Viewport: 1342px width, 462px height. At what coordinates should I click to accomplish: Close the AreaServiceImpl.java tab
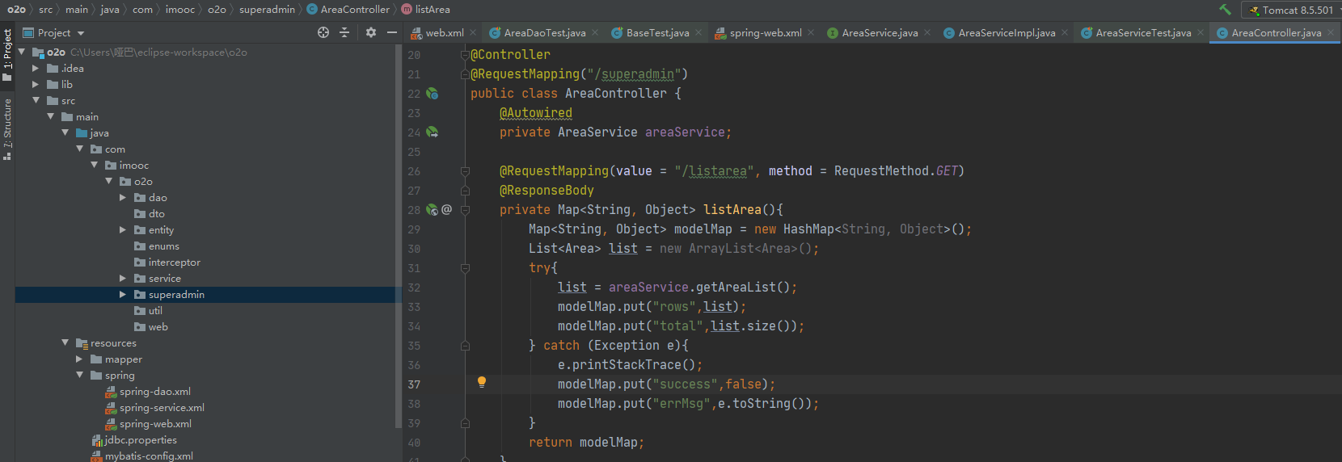coord(1065,33)
